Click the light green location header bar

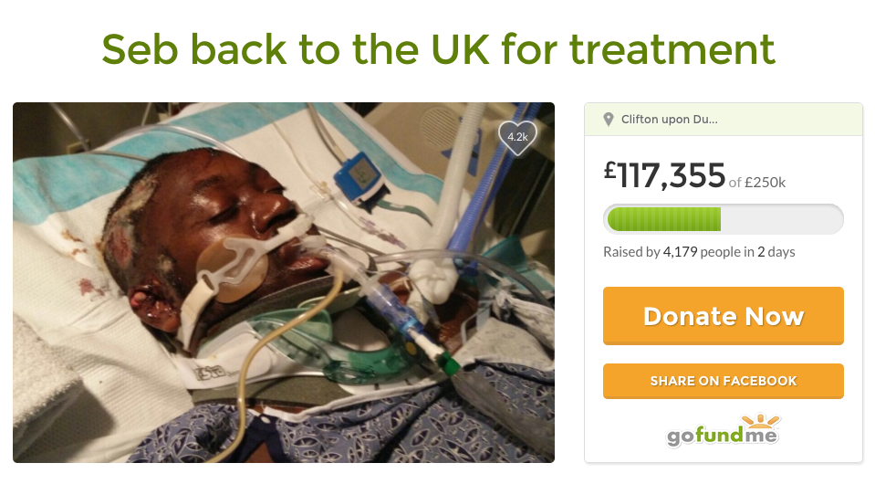(x=724, y=120)
